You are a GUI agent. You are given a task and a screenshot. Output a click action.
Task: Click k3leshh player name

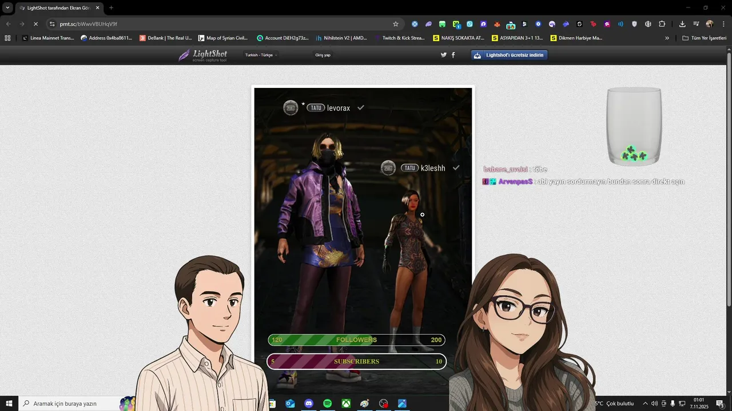coord(433,168)
